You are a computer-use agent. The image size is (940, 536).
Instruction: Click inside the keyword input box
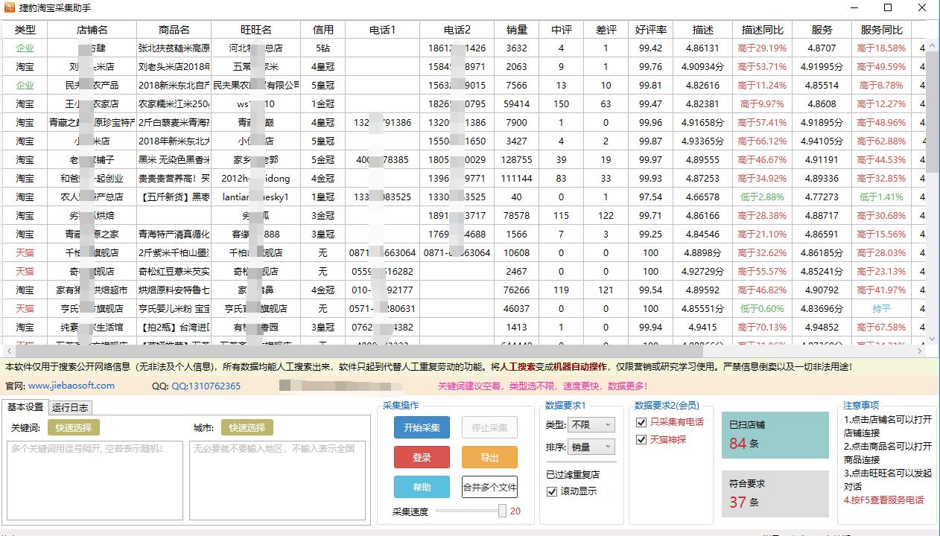(x=95, y=479)
